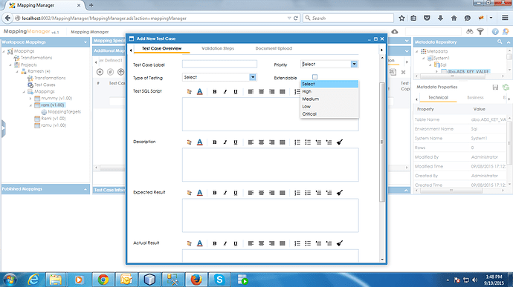Click the save icon in Metadata Properties

click(x=495, y=88)
